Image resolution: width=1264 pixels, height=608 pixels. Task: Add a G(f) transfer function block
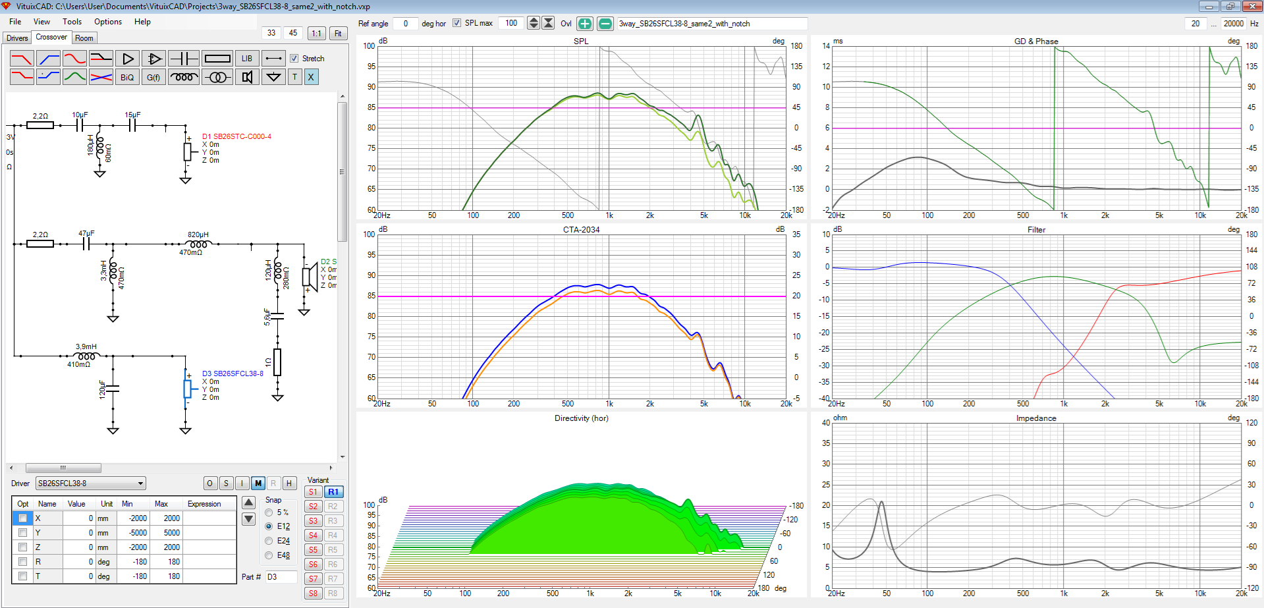tap(153, 77)
